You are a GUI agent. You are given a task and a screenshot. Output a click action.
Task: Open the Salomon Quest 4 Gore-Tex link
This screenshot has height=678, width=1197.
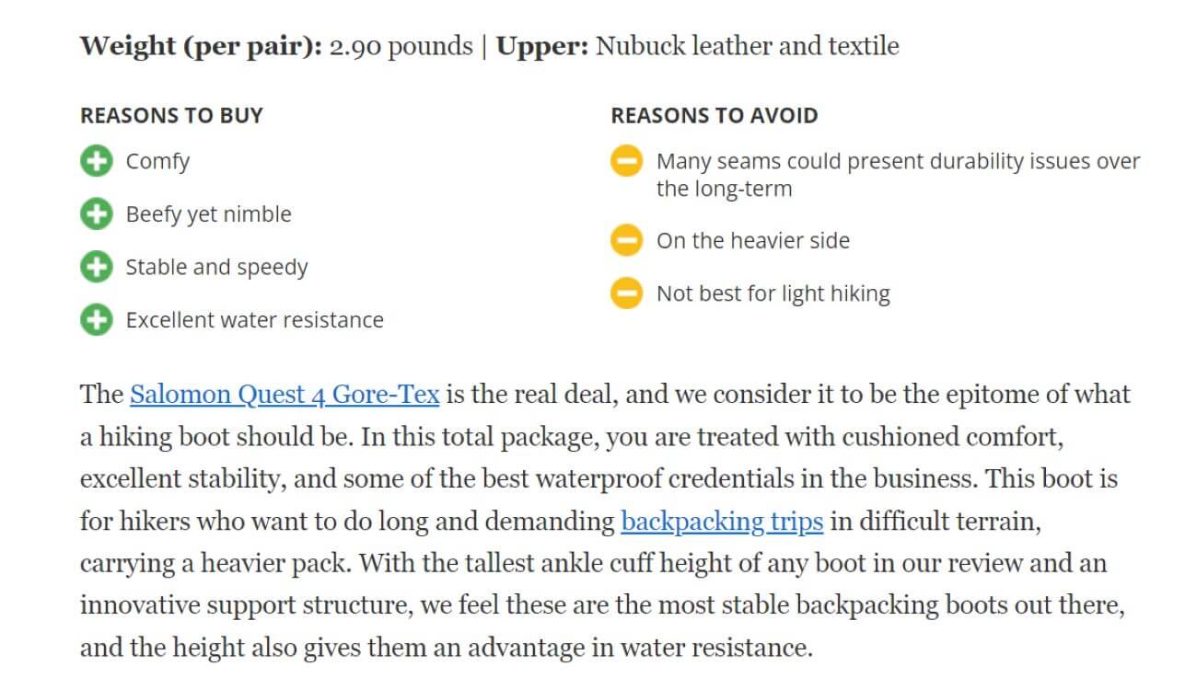pyautogui.click(x=285, y=395)
